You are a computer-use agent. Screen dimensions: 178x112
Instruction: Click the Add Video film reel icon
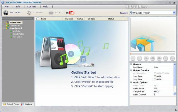(6, 13)
